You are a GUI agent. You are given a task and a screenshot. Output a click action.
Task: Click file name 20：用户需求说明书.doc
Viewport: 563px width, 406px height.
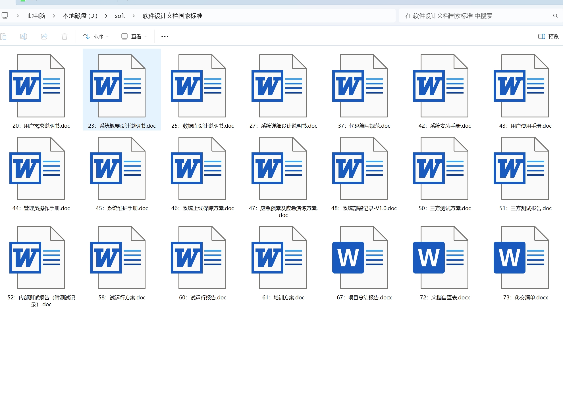(41, 126)
